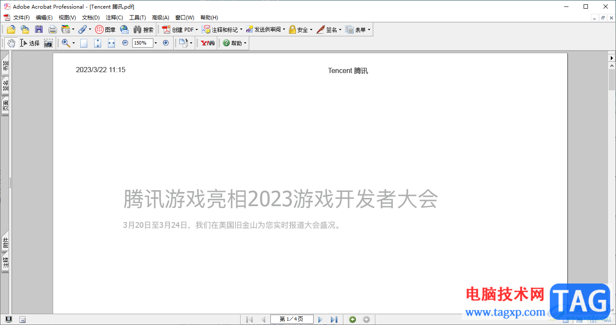
Task: Open the 书签 bookmarks side tab
Action: point(5,65)
